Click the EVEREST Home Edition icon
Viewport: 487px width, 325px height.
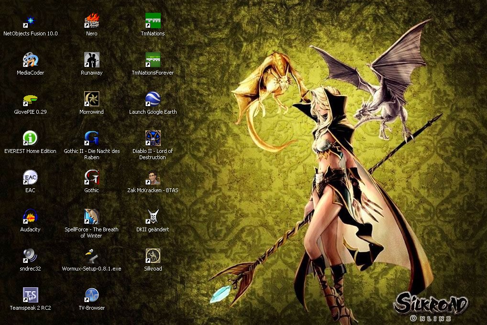pyautogui.click(x=31, y=139)
